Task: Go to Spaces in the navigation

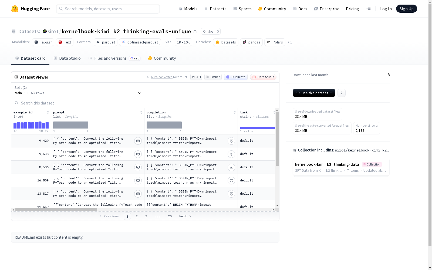Action: pos(242,9)
